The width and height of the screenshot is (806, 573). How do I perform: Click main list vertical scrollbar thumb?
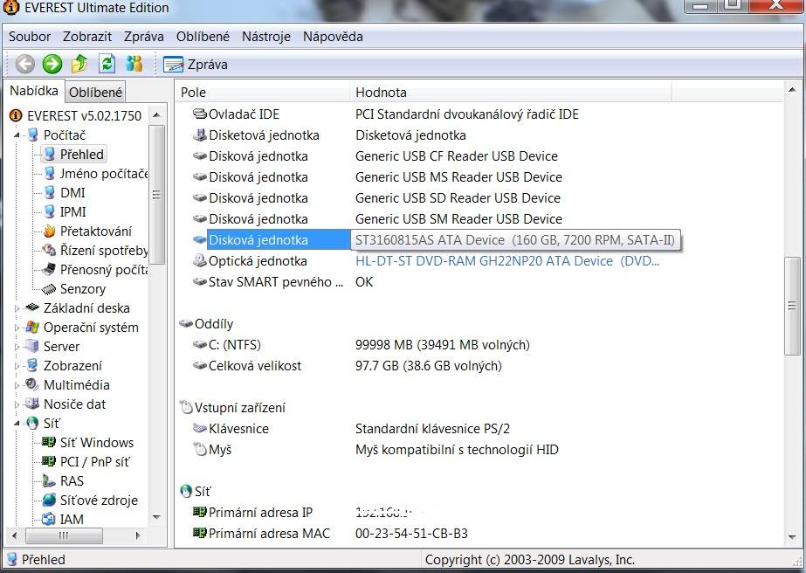point(792,306)
